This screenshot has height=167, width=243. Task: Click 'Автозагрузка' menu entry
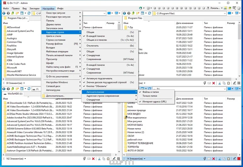pos(62,90)
